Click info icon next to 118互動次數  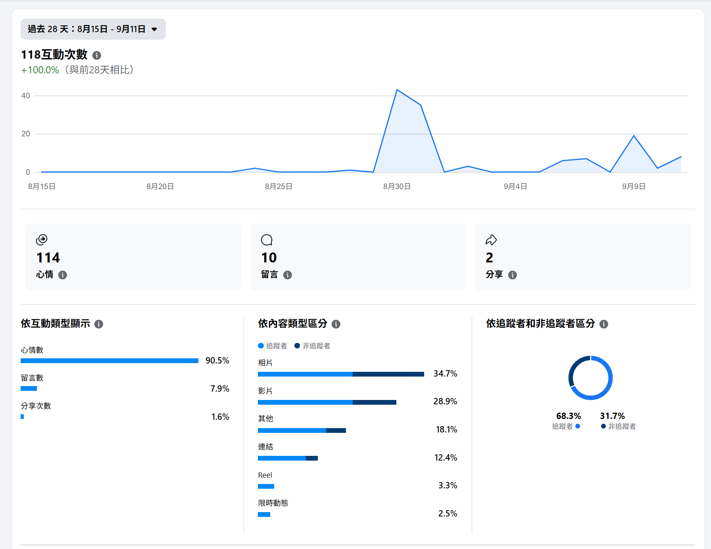pos(97,55)
